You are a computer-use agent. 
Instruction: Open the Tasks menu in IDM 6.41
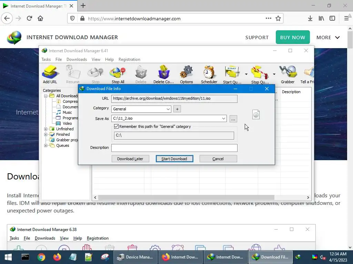pyautogui.click(x=46, y=59)
